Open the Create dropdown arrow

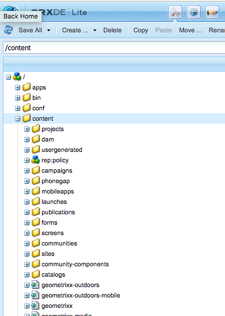(95, 31)
